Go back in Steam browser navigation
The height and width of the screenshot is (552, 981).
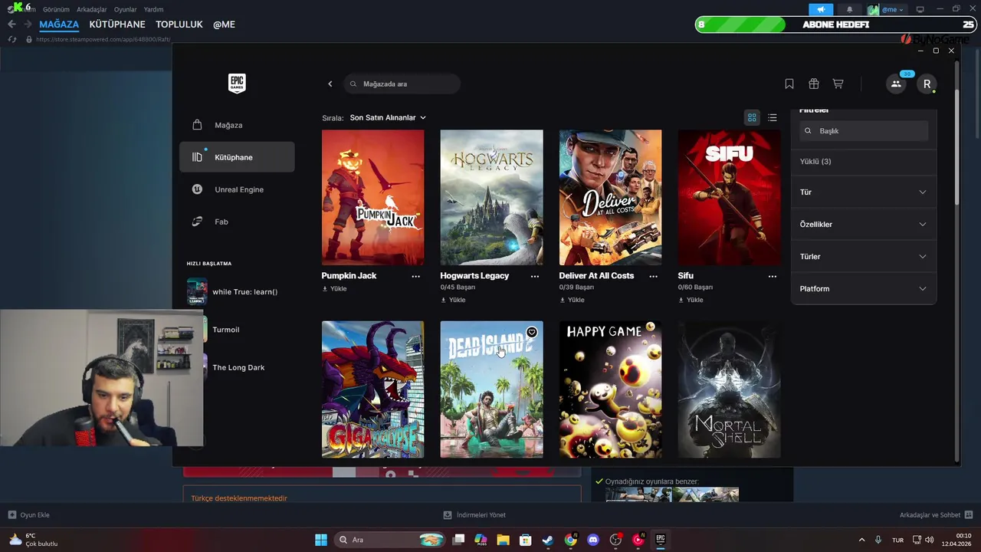[x=11, y=25]
